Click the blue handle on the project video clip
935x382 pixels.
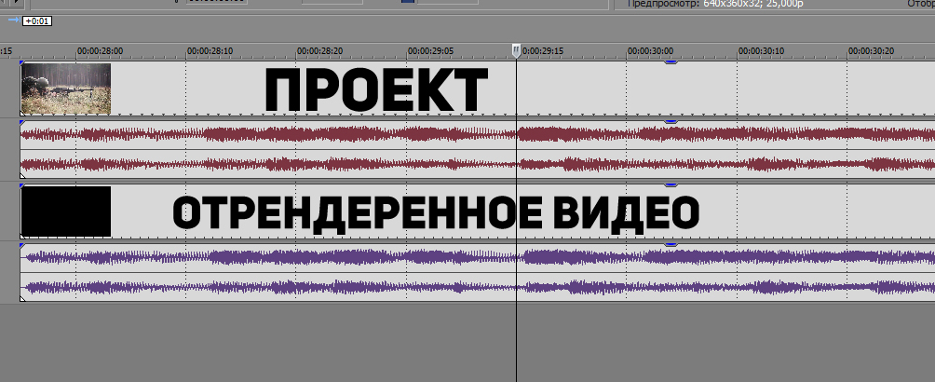[x=671, y=62]
